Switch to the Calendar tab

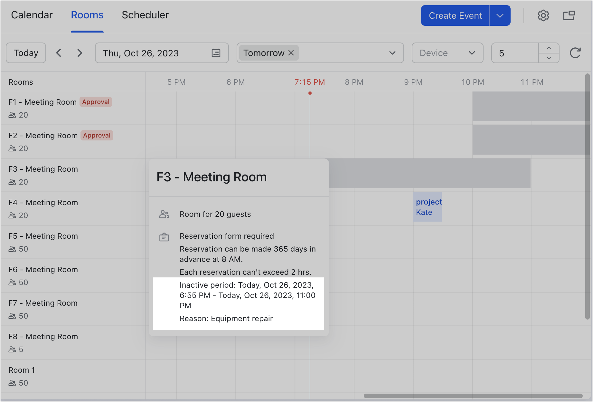32,15
